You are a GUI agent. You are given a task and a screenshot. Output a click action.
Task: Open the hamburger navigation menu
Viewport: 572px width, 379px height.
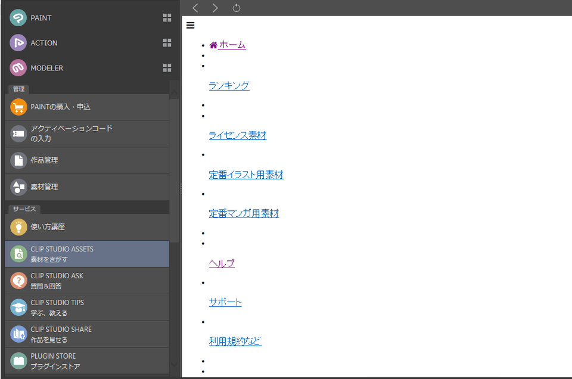pyautogui.click(x=190, y=25)
